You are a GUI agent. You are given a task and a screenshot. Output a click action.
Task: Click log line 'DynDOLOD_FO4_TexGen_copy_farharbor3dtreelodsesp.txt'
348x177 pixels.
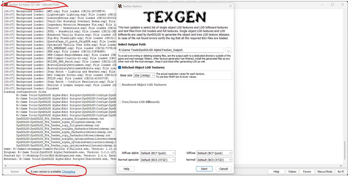(x=63, y=135)
